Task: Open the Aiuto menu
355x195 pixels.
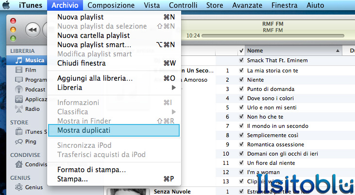Action: tap(315, 5)
